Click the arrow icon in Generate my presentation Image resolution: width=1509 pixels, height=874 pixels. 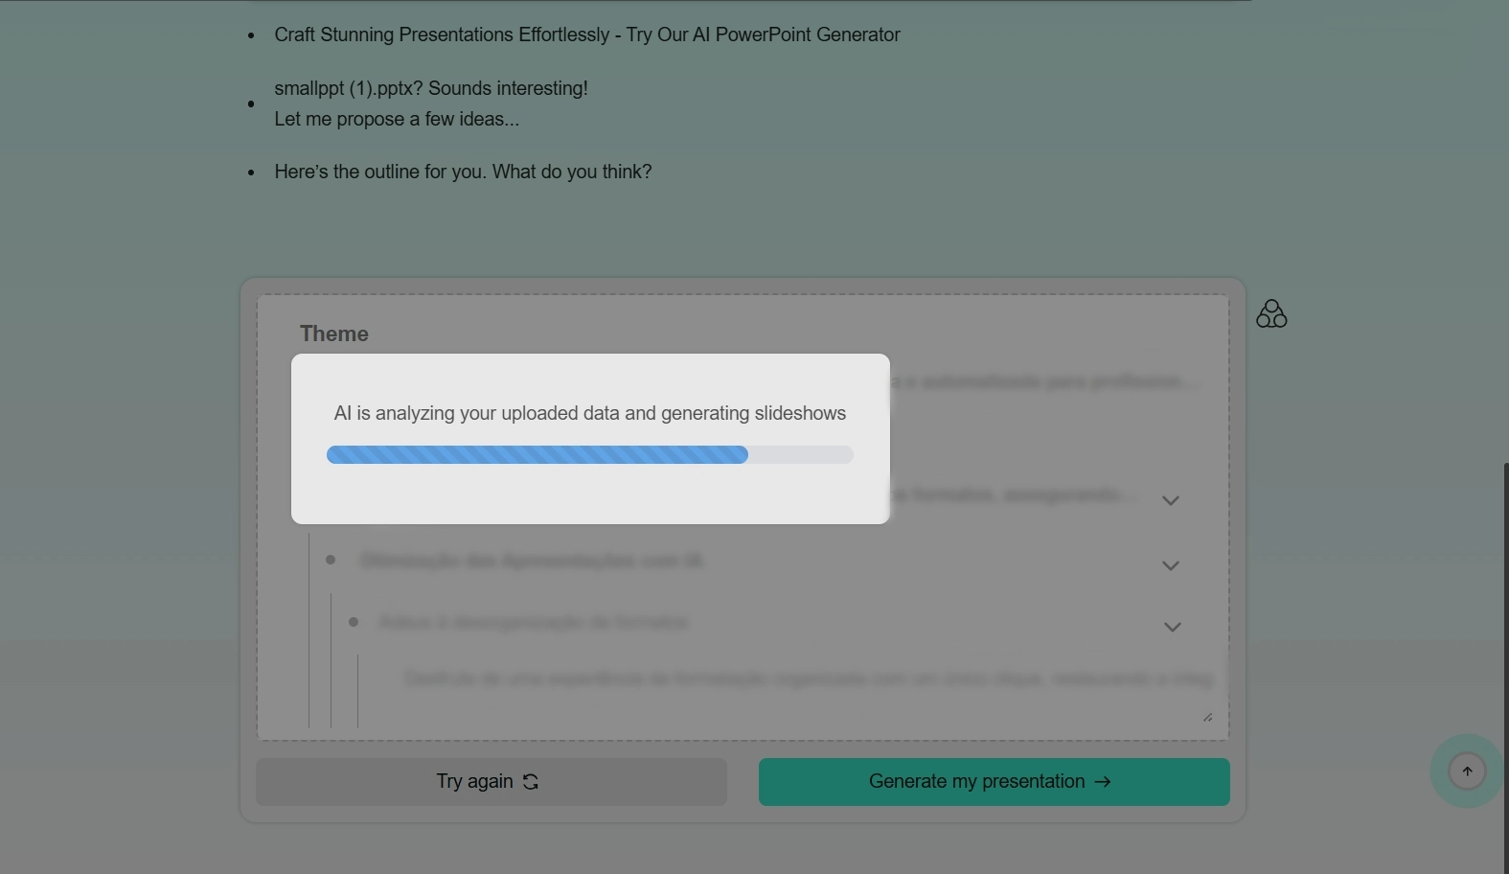point(1103,782)
